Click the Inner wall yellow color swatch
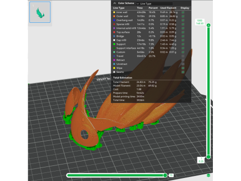 (114, 12)
